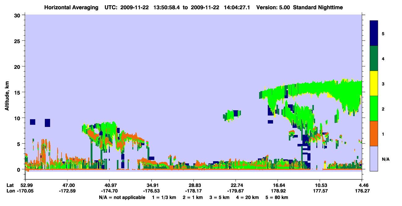The height and width of the screenshot is (206, 402).
Task: Click the '5 = 80 km' legend note
Action: point(276,197)
